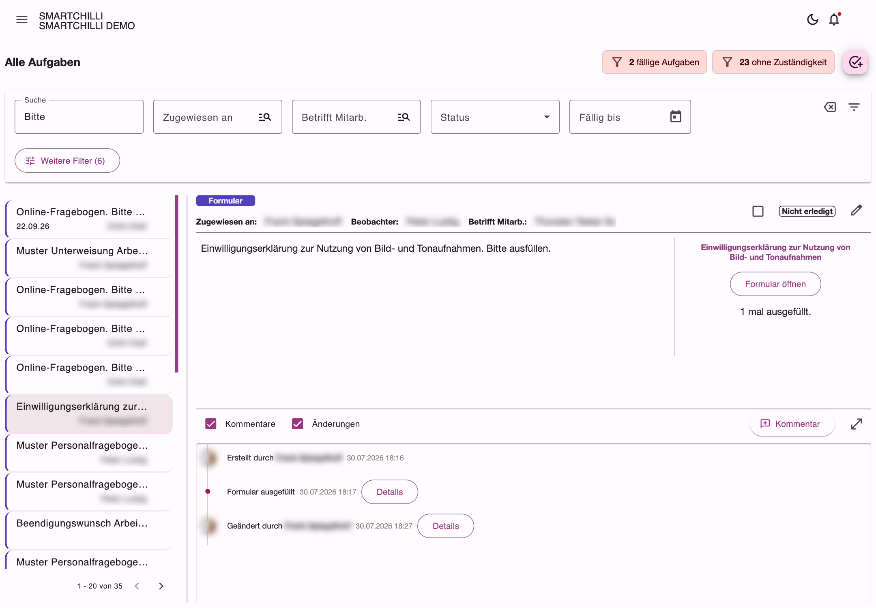Click the add new task icon button
The width and height of the screenshot is (876, 608).
pyautogui.click(x=855, y=62)
